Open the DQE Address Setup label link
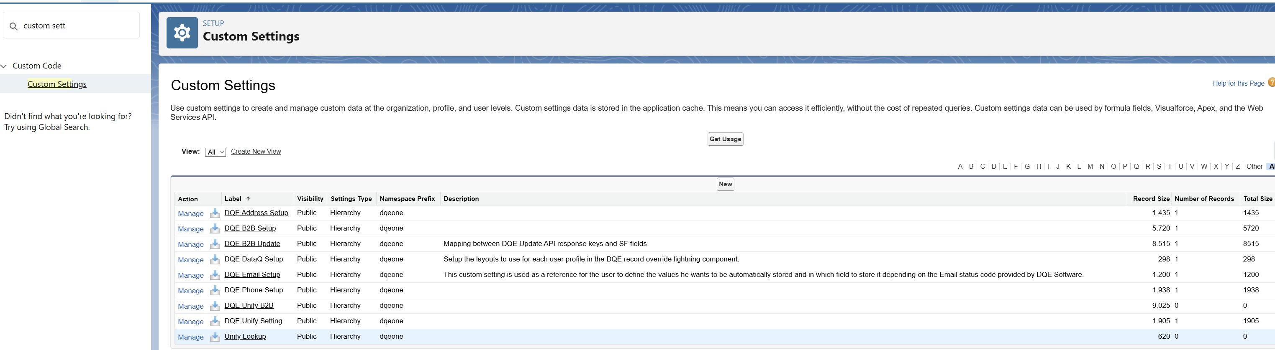Viewport: 1275px width, 350px height. coord(256,213)
